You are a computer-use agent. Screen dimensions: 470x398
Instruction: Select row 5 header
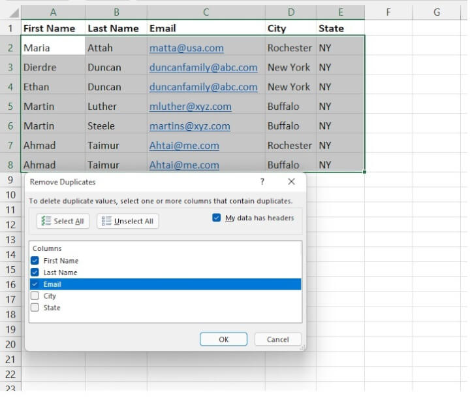[10, 107]
